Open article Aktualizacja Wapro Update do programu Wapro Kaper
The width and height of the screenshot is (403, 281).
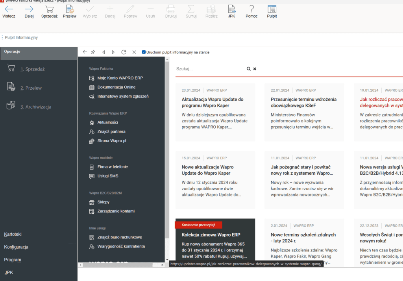pos(212,102)
